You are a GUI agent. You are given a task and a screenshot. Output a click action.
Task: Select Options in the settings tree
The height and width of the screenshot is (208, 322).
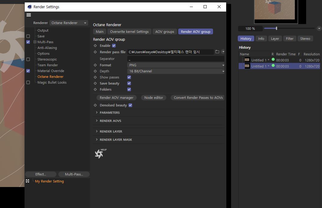[44, 54]
